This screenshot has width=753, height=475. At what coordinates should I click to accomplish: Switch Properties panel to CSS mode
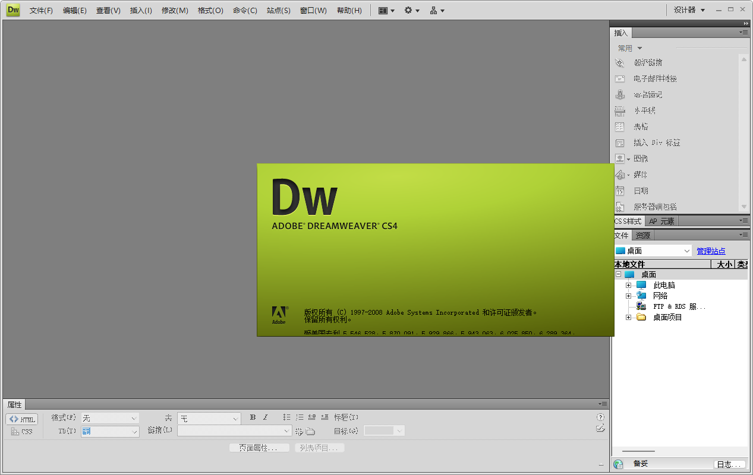click(22, 432)
